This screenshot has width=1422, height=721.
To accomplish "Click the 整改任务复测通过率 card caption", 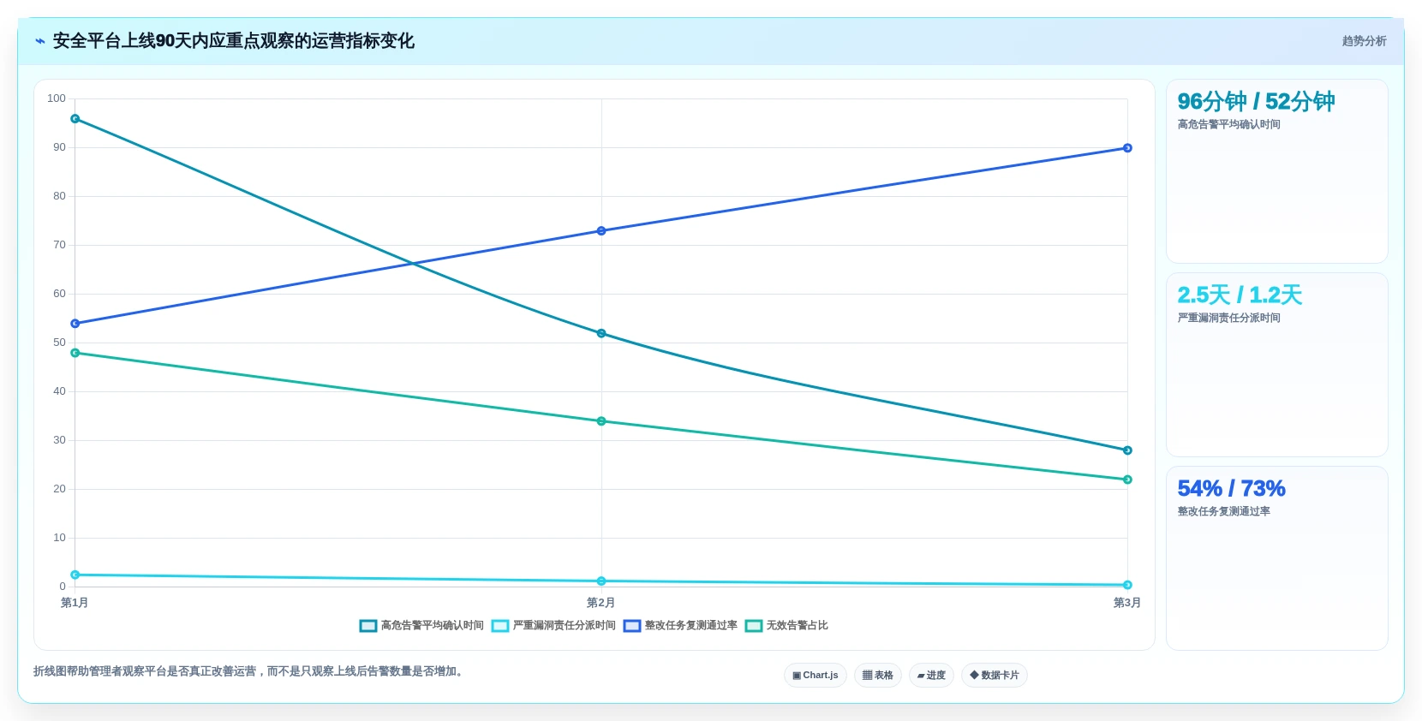I will point(1223,512).
